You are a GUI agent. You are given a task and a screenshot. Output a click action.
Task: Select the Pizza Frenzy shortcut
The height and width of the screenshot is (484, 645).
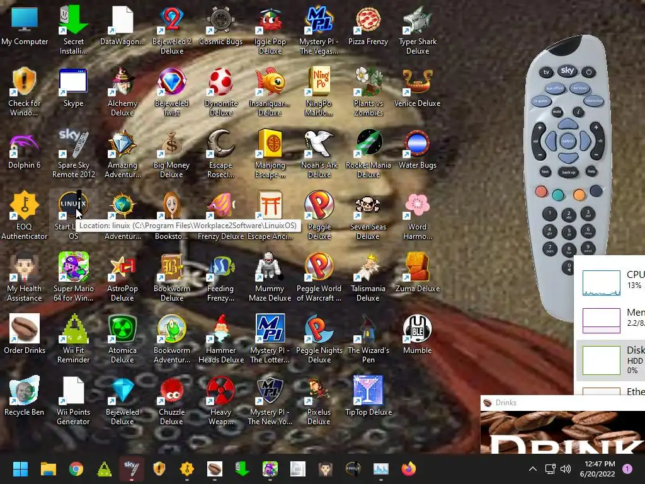pos(368,26)
